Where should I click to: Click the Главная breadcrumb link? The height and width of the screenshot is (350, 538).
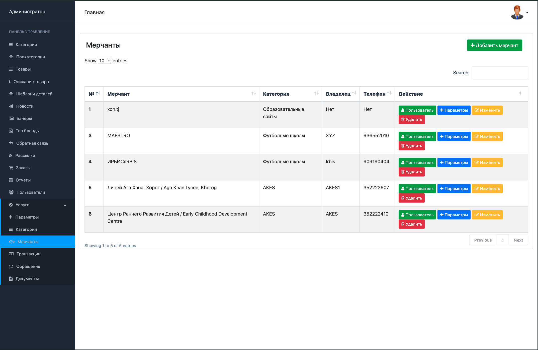pos(95,13)
